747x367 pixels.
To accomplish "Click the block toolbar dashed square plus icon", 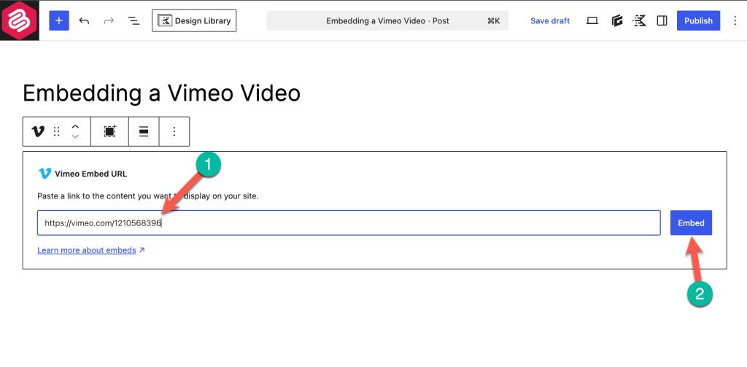I will click(x=110, y=131).
